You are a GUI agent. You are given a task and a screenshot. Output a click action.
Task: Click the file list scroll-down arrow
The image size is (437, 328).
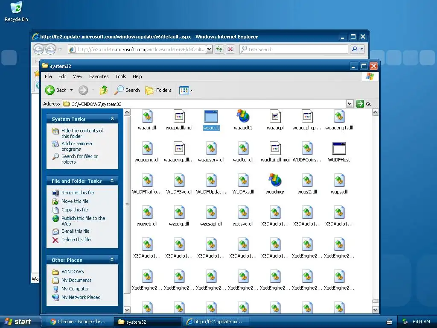(375, 310)
